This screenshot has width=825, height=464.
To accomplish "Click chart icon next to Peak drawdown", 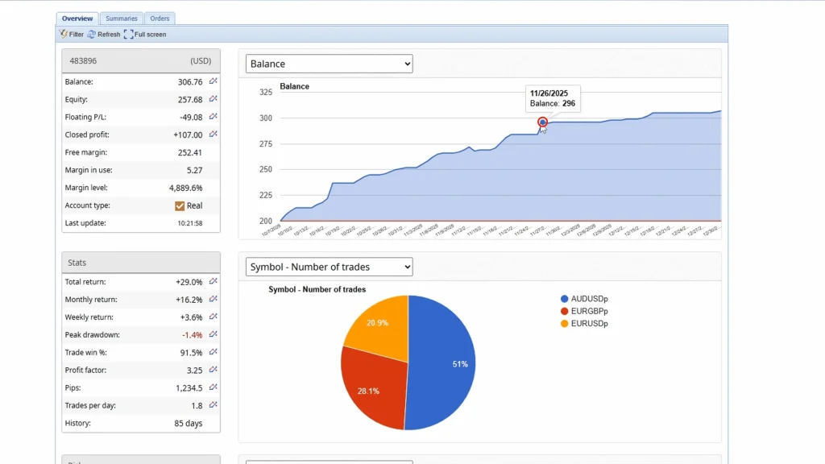I will pyautogui.click(x=214, y=335).
